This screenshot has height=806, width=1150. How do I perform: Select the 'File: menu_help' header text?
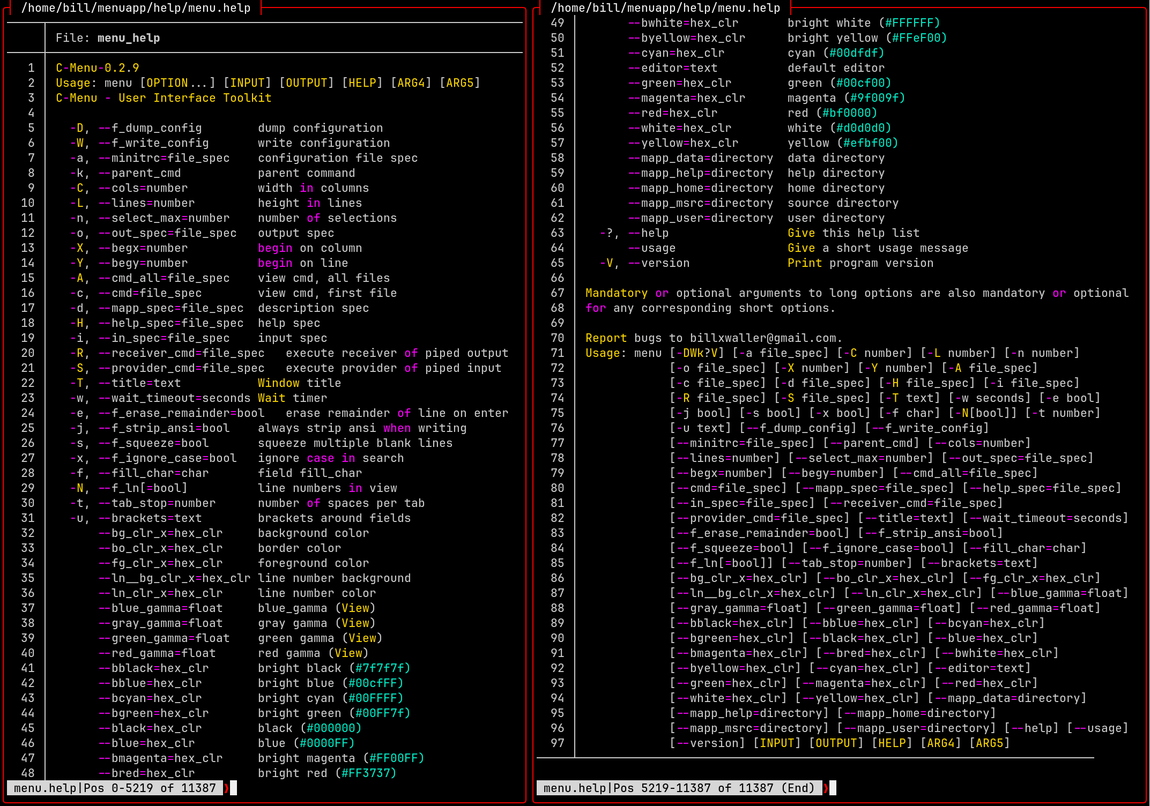[x=108, y=38]
